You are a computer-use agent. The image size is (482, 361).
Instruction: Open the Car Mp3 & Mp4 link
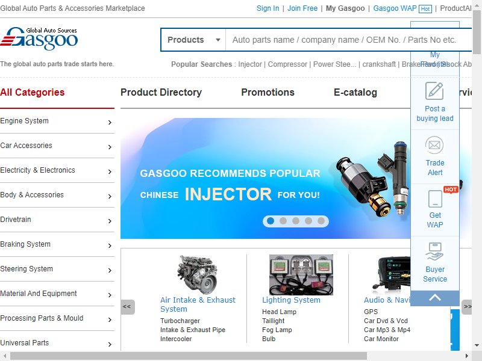[x=387, y=330]
